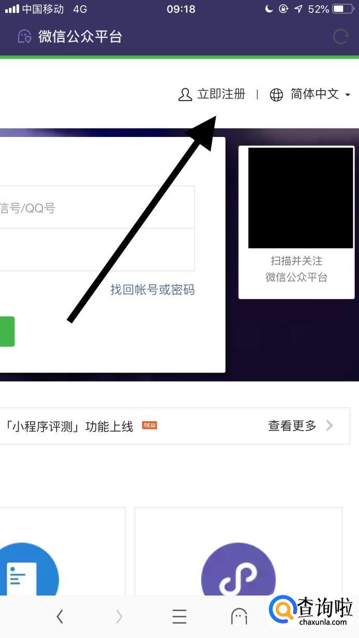Tap the green login button
Viewport: 359px width, 638px height.
[7, 331]
